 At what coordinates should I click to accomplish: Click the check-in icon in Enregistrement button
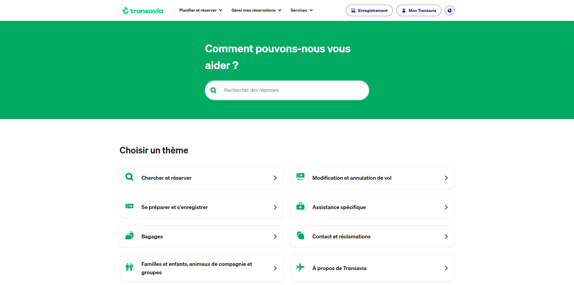(353, 10)
